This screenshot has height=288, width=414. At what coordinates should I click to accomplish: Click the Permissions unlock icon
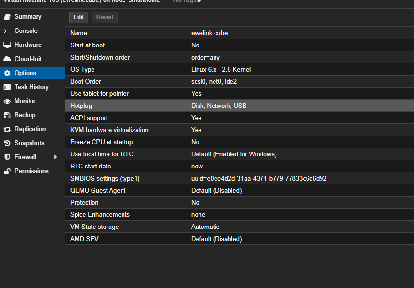pos(7,171)
